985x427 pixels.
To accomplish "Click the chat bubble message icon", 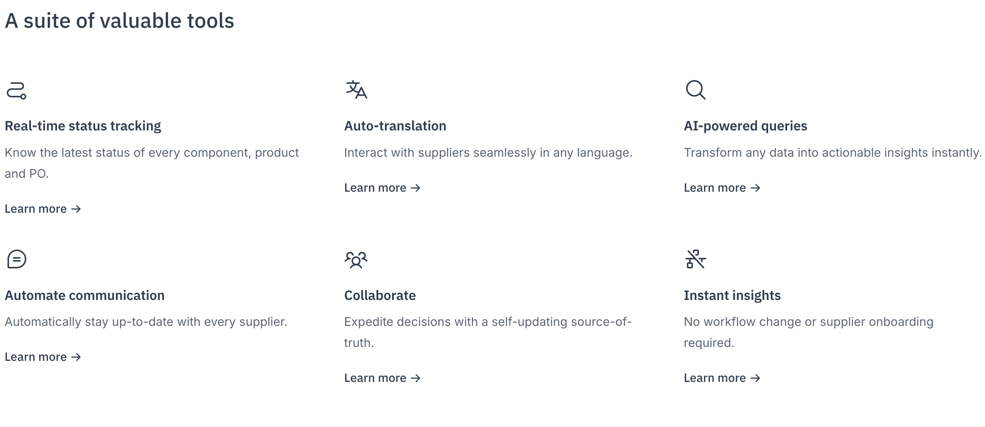I will tap(17, 259).
